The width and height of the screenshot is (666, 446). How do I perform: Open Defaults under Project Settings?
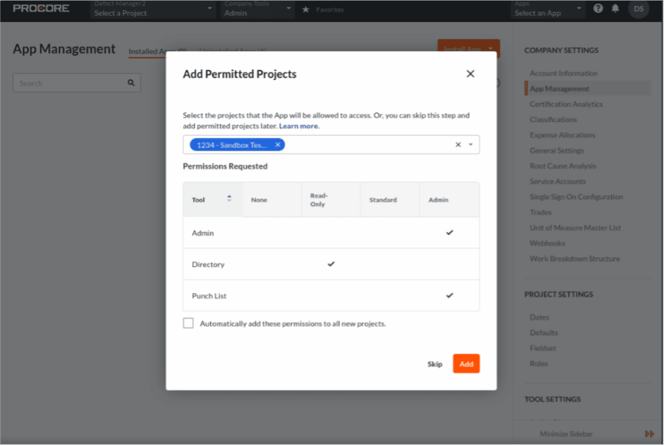[x=545, y=334]
